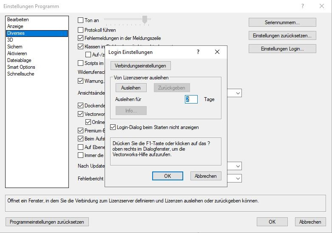The height and width of the screenshot is (233, 332).
Task: Expand the 'Nach Updates' dropdown
Action: (238, 166)
